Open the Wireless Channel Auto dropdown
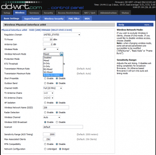The height and width of the screenshot is (155, 156). [52, 117]
